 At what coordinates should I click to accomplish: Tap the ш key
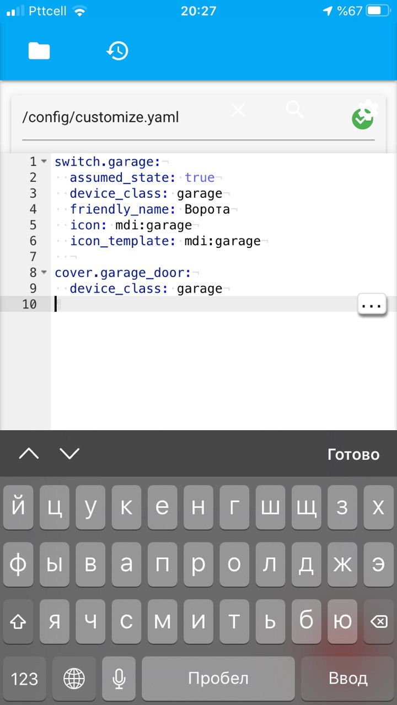pos(270,507)
